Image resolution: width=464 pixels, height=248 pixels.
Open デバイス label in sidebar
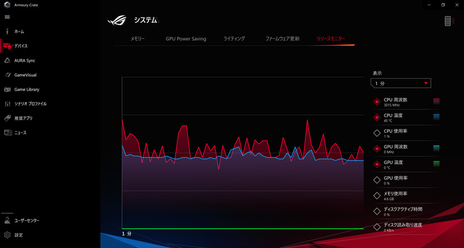[x=21, y=46]
